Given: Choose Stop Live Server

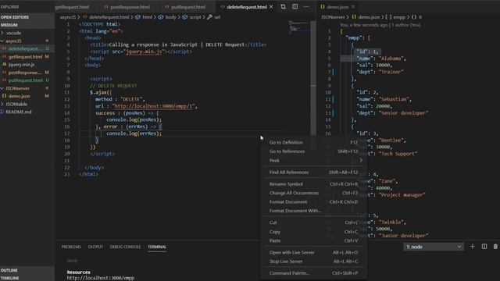Looking at the screenshot, I should coord(314,261).
